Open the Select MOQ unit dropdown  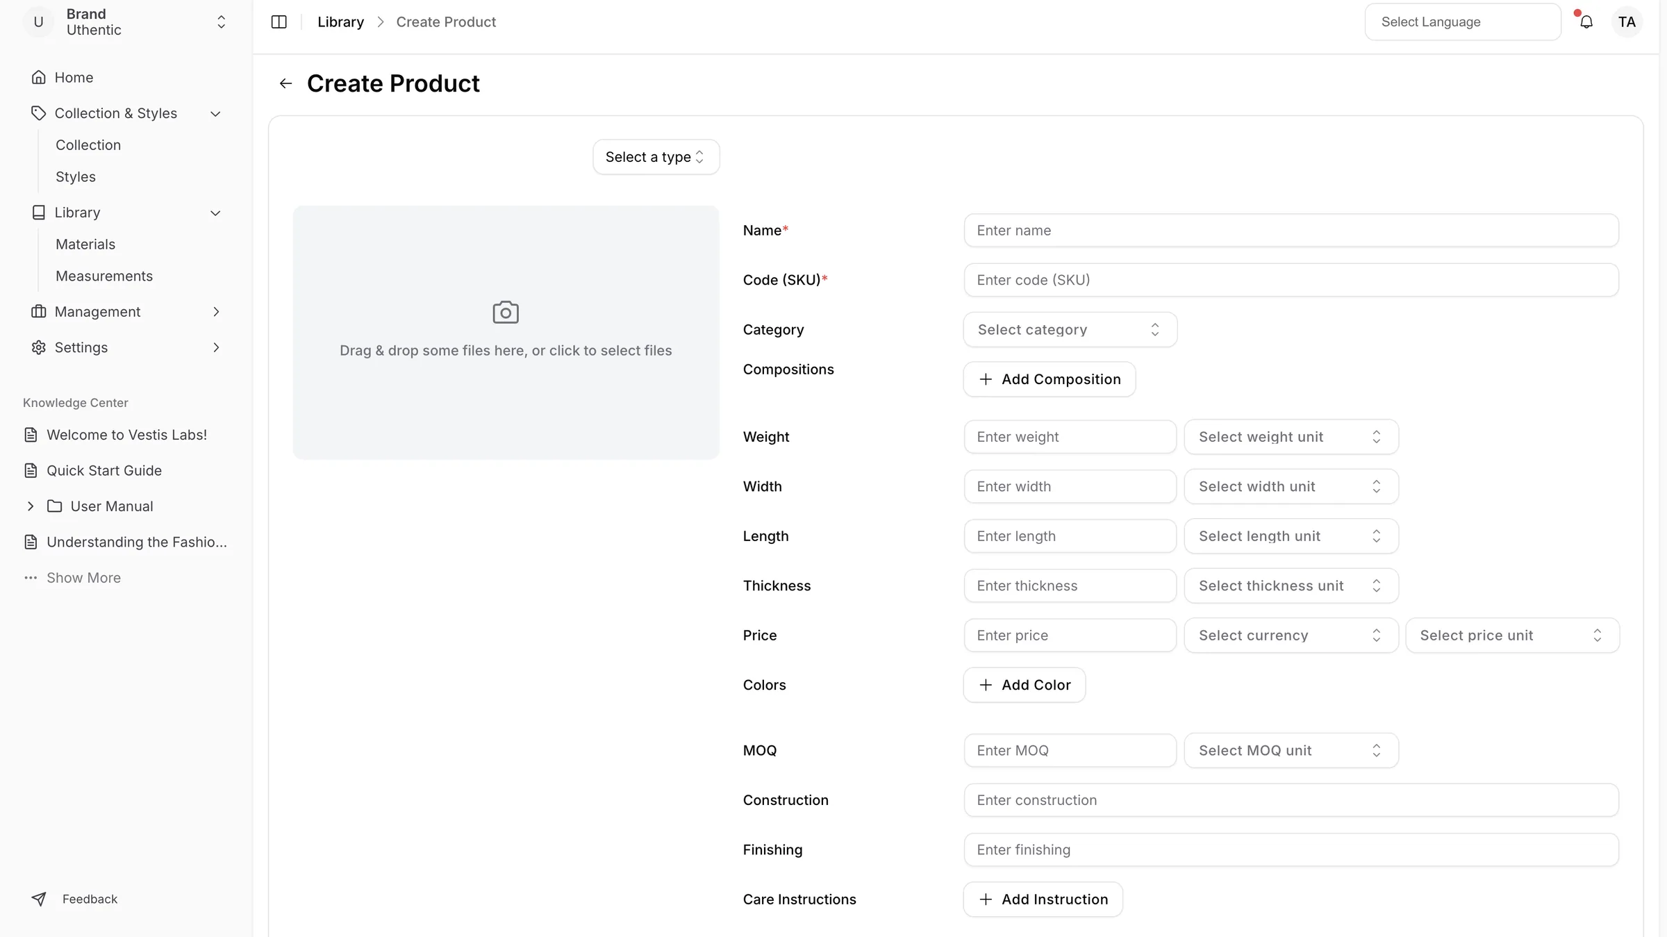[1291, 751]
